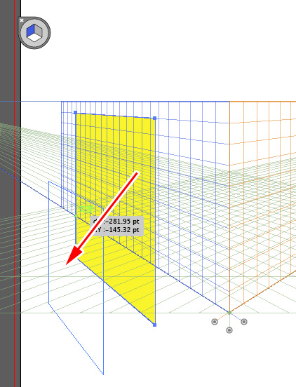Screen dimensions: 296x387
Task: Select bottom-right anchor point of yellow shape
Action: [155, 325]
